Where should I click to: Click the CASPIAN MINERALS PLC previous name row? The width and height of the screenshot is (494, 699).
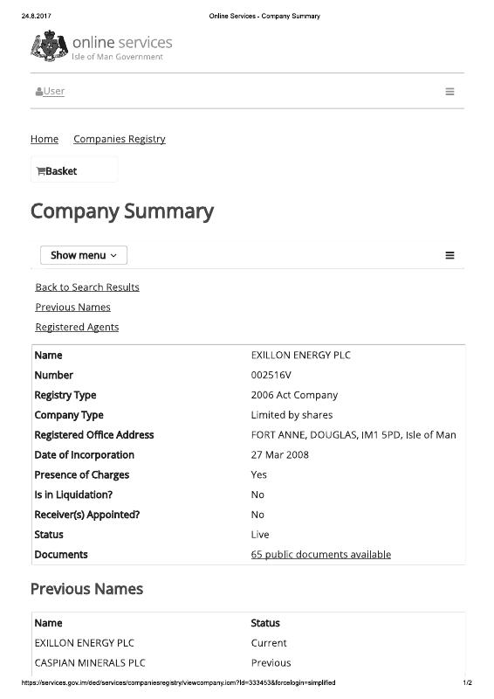[248, 663]
